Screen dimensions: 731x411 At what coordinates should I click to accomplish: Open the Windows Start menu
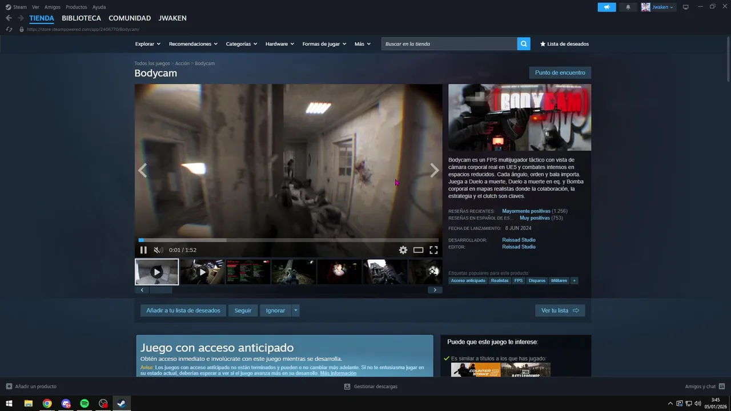coord(9,404)
